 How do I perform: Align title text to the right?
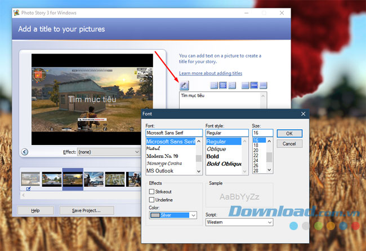232,85
